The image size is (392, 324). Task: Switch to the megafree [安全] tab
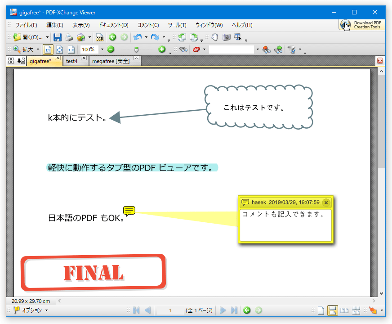pyautogui.click(x=111, y=61)
